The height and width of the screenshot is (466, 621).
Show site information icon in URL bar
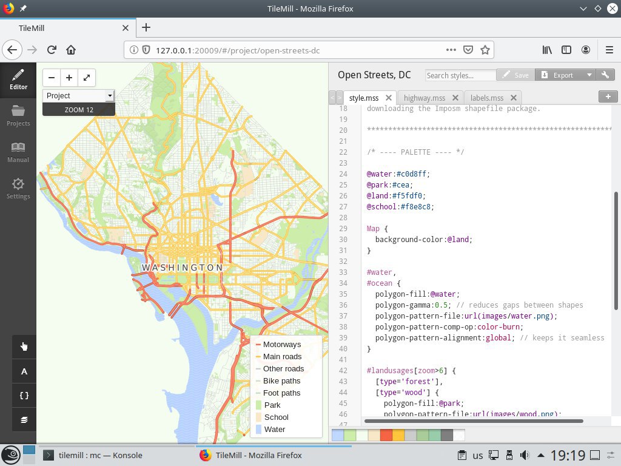[134, 50]
